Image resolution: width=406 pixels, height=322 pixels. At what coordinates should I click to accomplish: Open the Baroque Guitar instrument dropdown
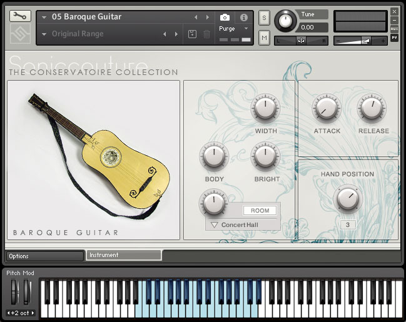point(44,18)
